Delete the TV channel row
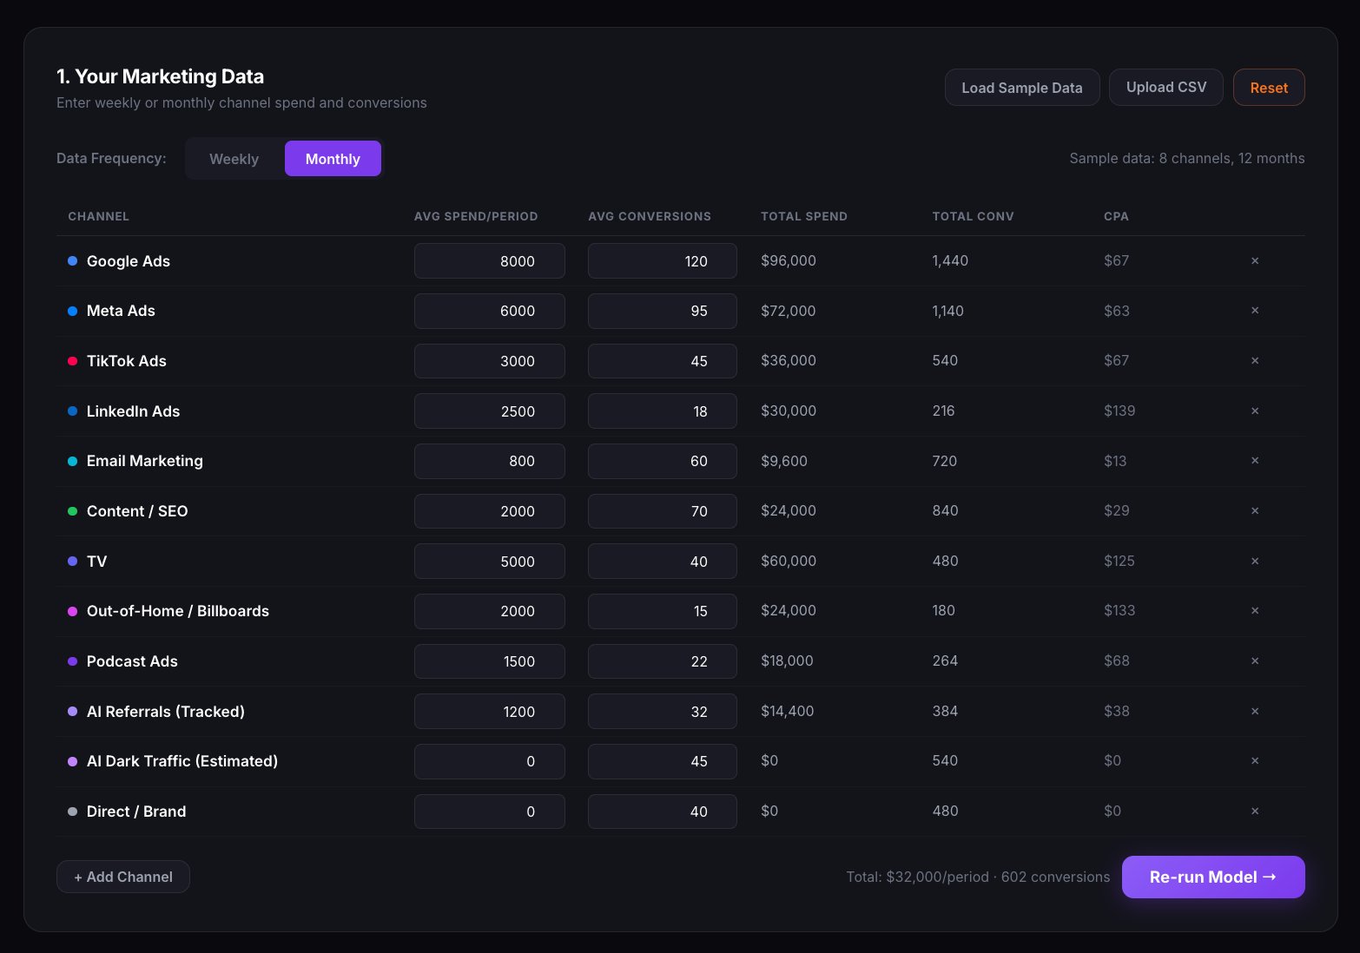 1255,561
